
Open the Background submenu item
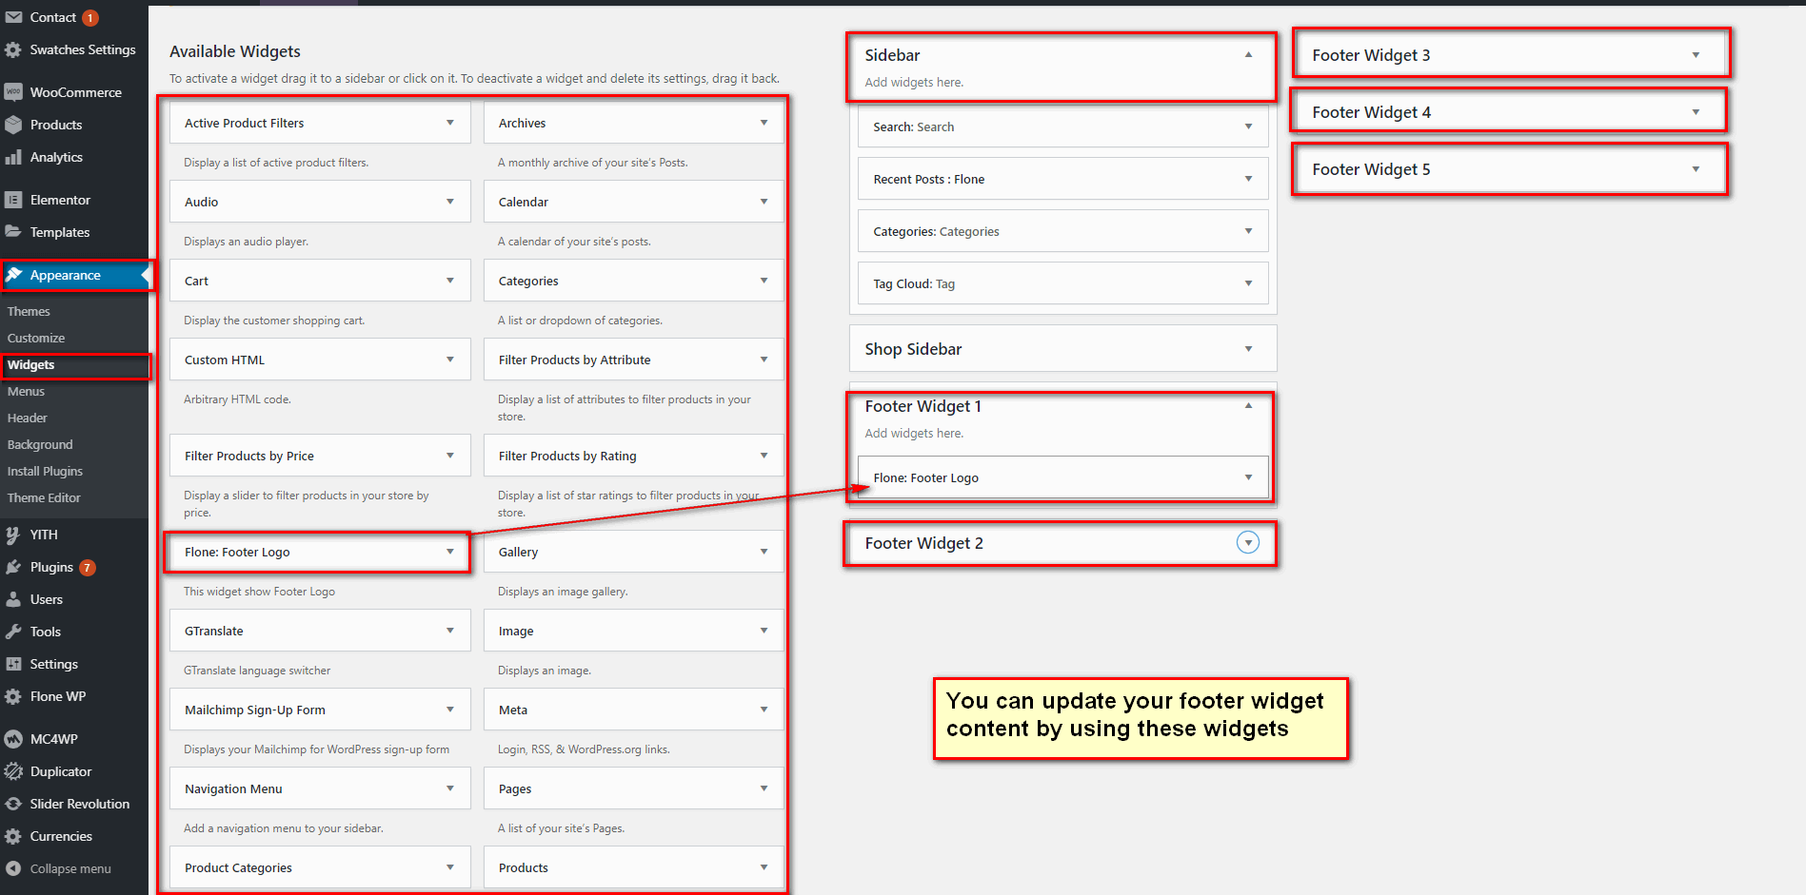pos(40,444)
